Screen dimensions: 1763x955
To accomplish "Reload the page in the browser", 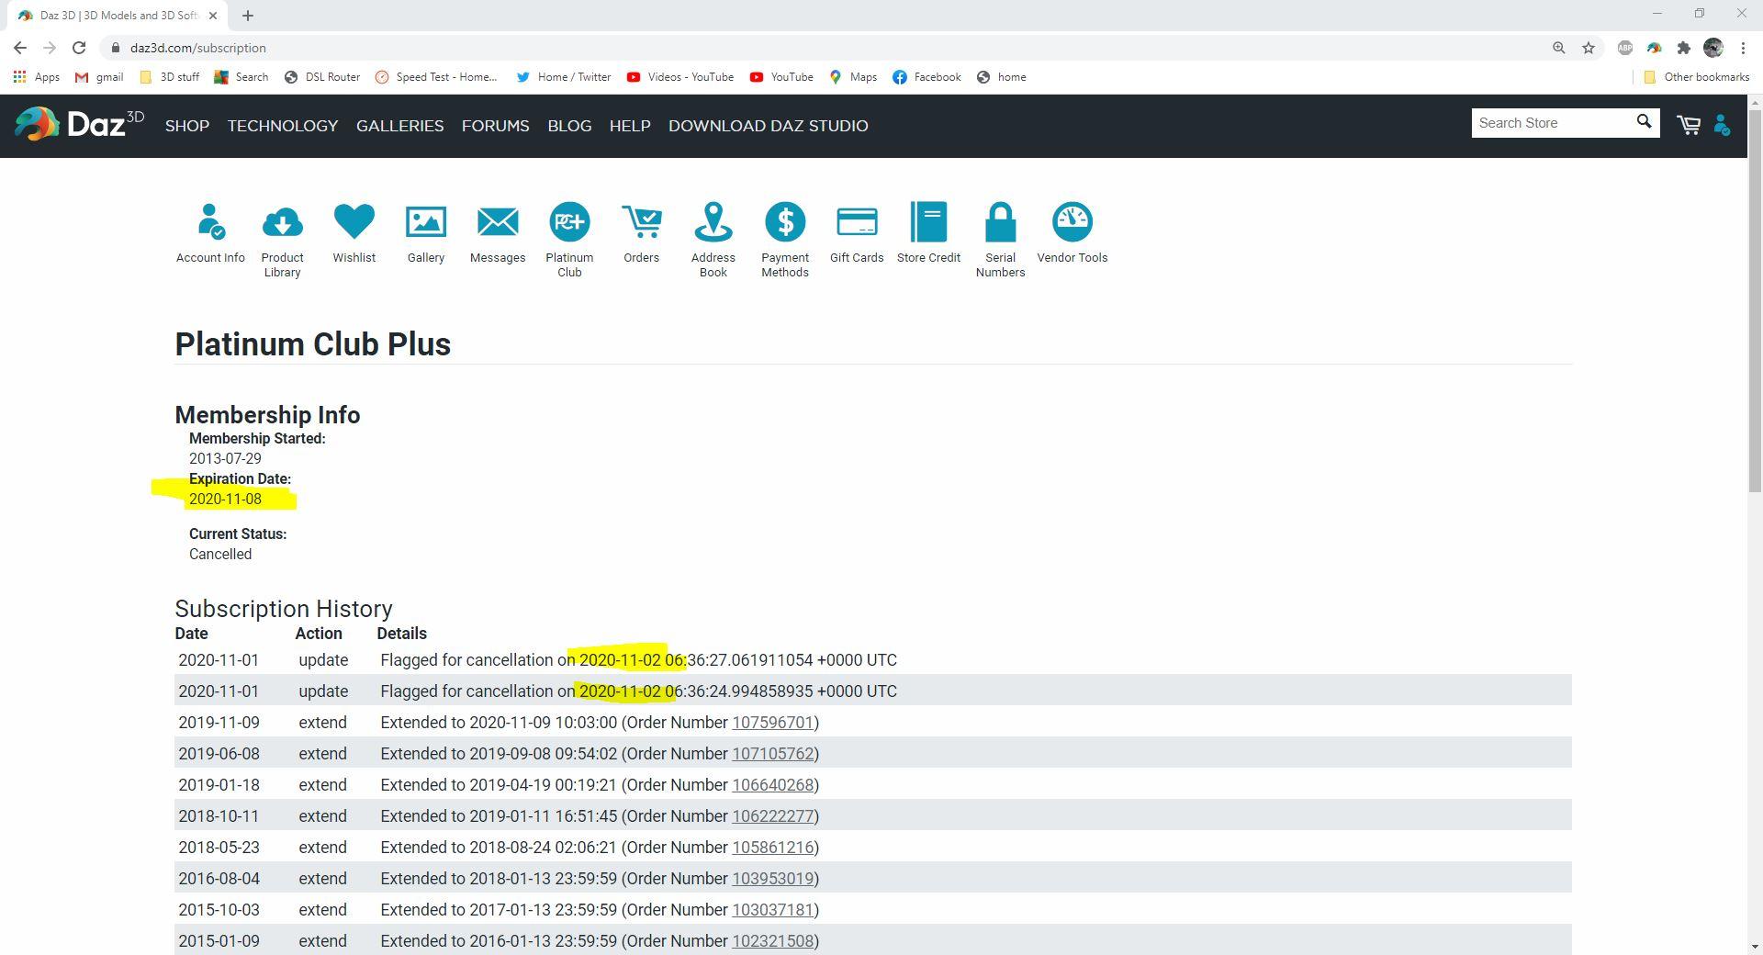I will tap(79, 48).
